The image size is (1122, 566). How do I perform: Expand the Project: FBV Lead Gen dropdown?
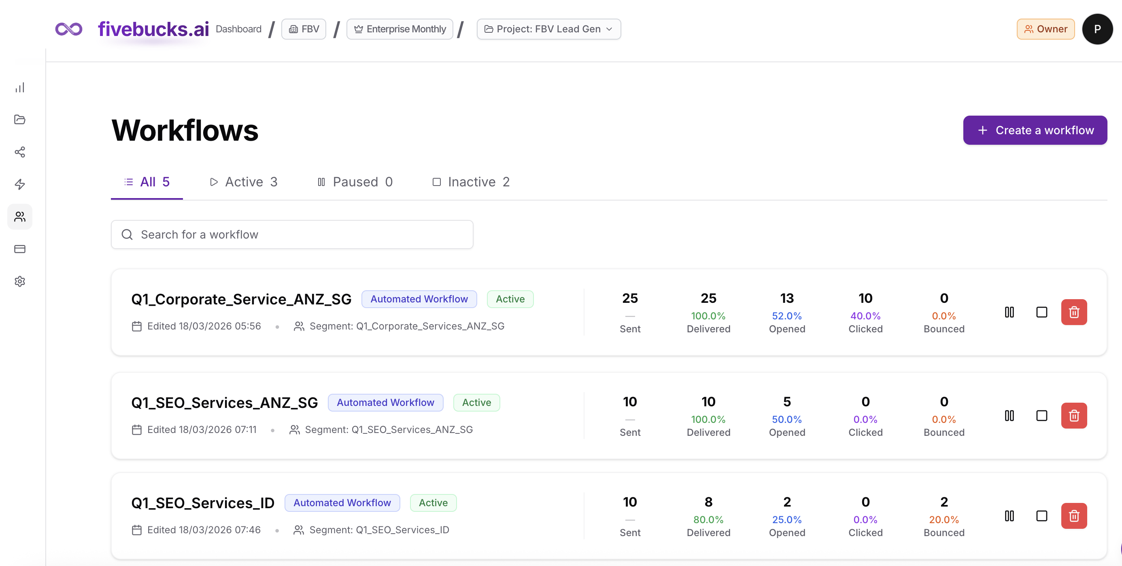548,29
